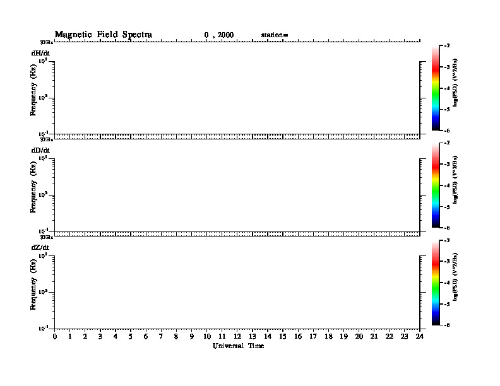Click hour 20 tick label on time axis
Screen dimensions: 500x386
[359, 337]
